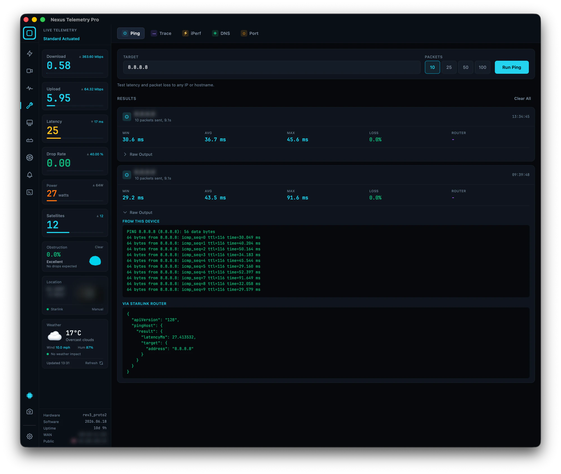Image resolution: width=561 pixels, height=474 pixels.
Task: Click the Satellites progress bar
Action: tap(75, 232)
